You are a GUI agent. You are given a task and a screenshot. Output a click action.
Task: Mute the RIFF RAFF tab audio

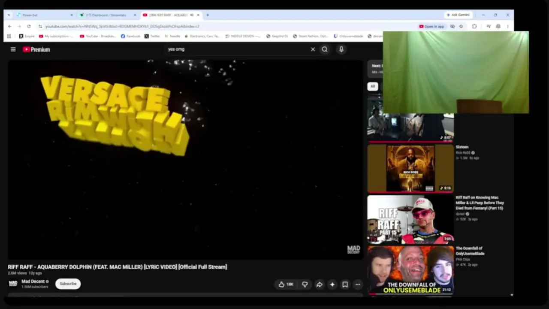click(x=192, y=15)
